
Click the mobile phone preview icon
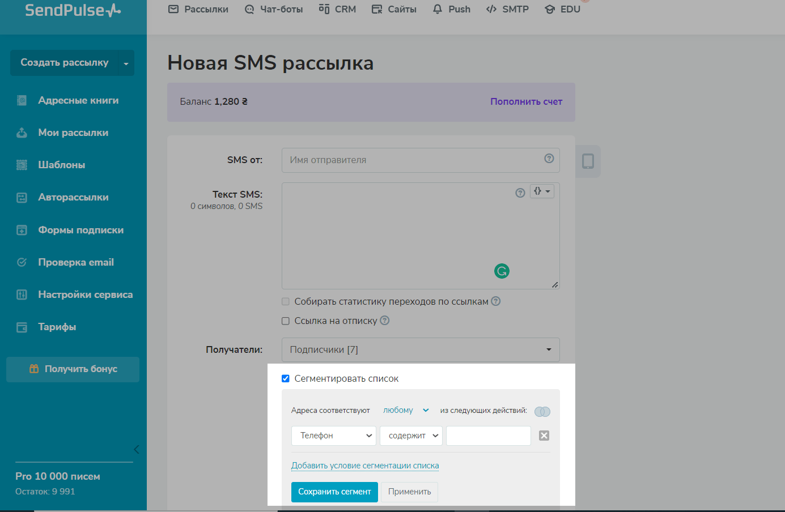coord(588,161)
